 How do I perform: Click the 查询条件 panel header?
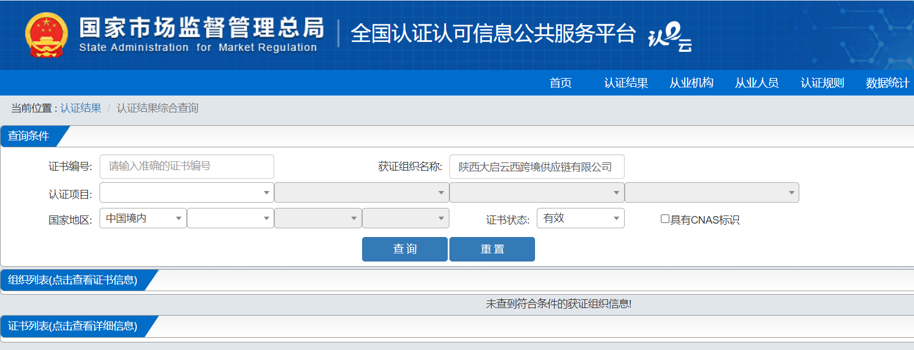click(29, 136)
